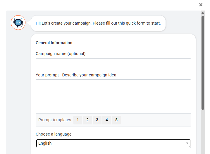Click the "Your prompt" description label

click(x=76, y=75)
